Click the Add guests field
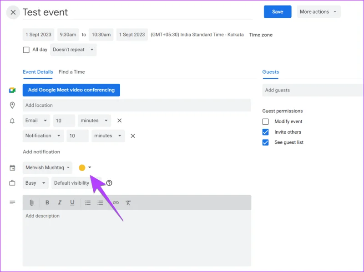Screen dimensions: 364x272 click(x=313, y=90)
